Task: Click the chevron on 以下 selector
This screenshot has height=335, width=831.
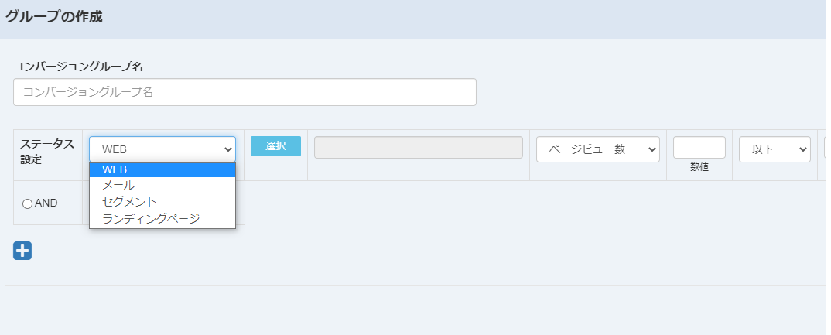Action: pyautogui.click(x=802, y=149)
